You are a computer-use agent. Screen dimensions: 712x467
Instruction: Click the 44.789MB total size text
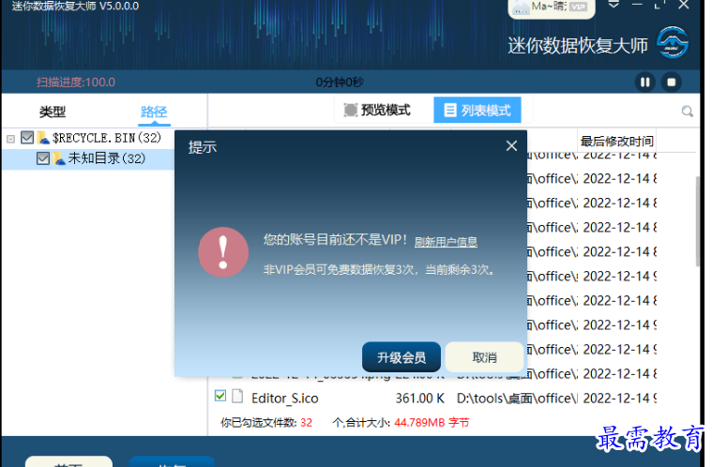pos(419,423)
